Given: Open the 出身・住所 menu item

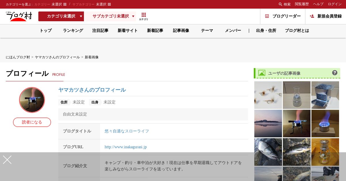Looking at the screenshot, I should point(266,30).
